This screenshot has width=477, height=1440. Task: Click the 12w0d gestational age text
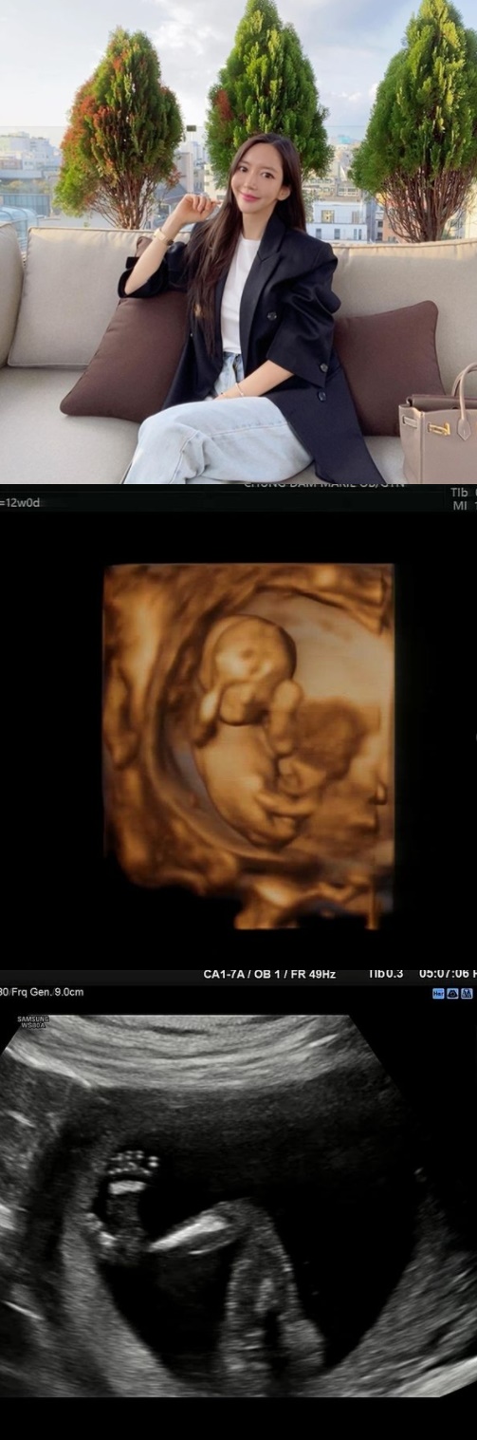[21, 502]
